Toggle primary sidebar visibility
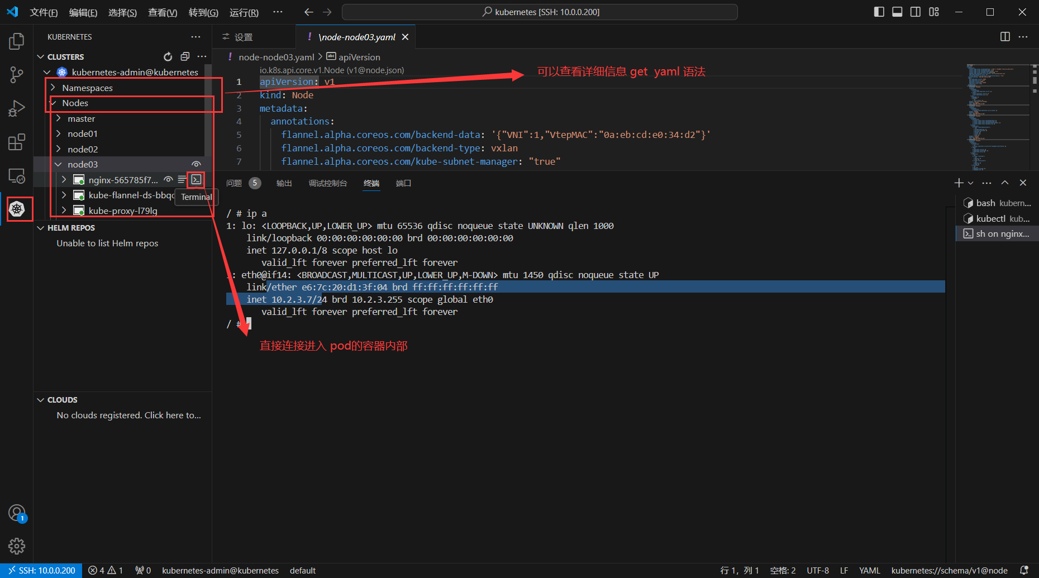The image size is (1039, 578). point(879,12)
